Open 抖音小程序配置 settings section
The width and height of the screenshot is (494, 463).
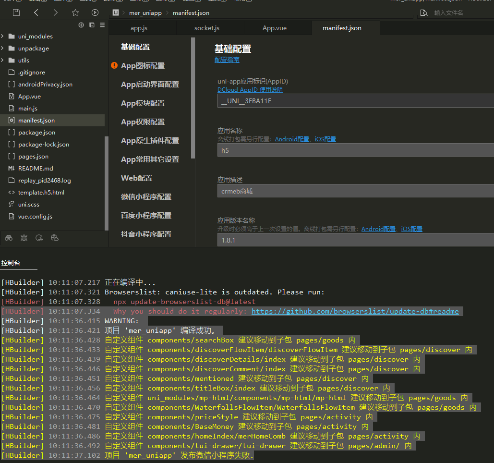[x=146, y=234]
